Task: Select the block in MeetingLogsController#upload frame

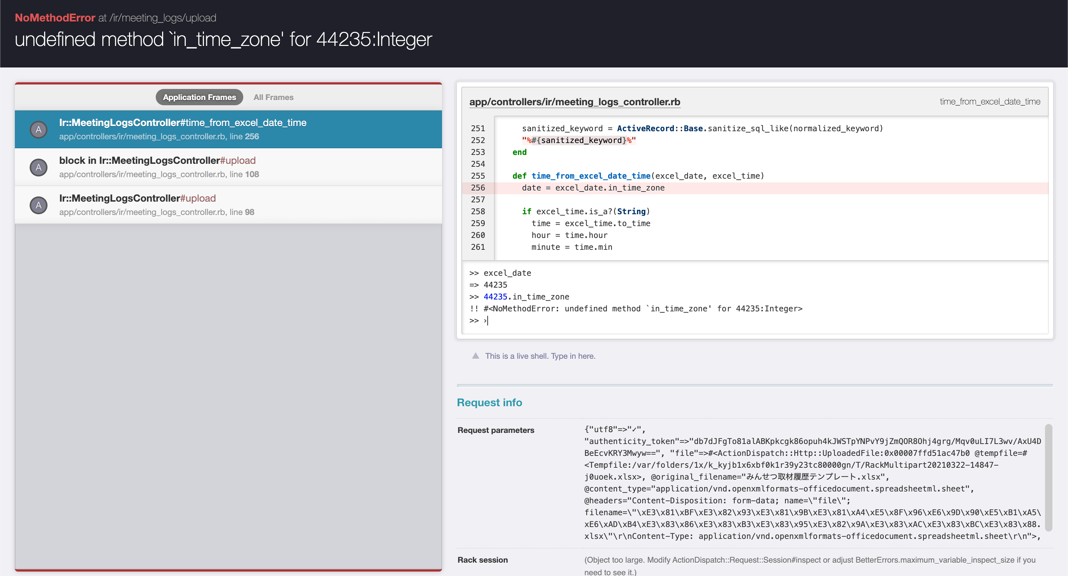Action: coord(157,160)
